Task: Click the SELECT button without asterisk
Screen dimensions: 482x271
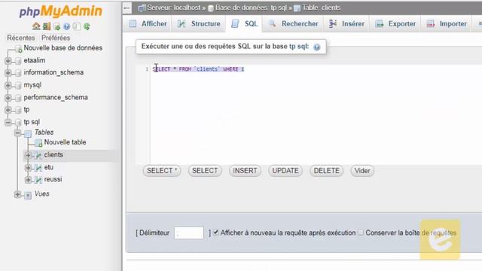Action: [x=205, y=171]
